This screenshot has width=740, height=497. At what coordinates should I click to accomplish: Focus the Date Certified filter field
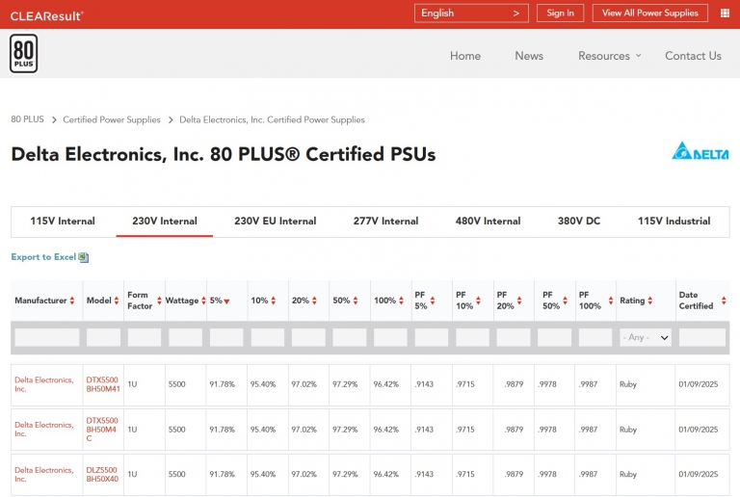click(702, 338)
